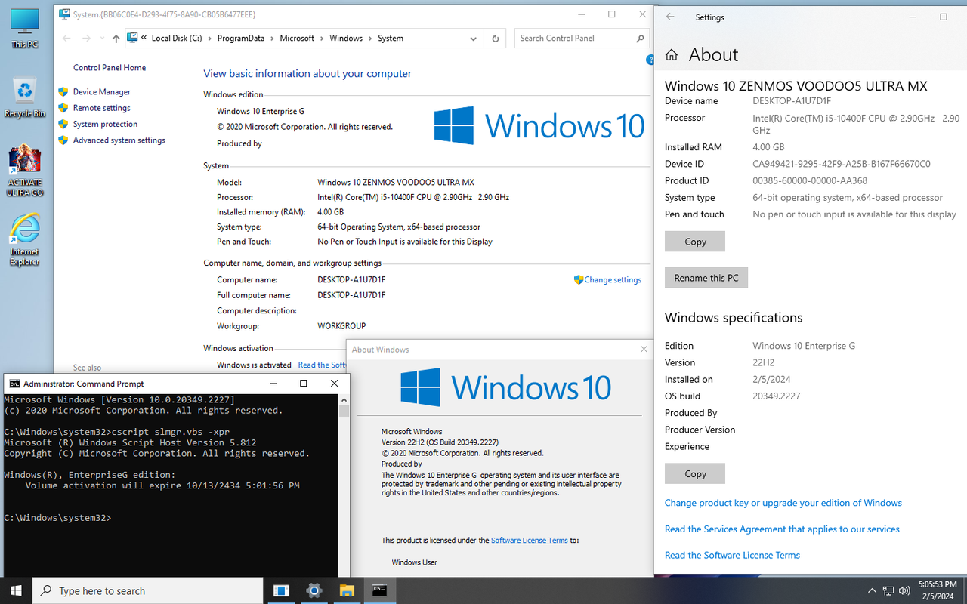Click the Command Prompt title bar icon
This screenshot has height=604, width=967.
point(14,384)
